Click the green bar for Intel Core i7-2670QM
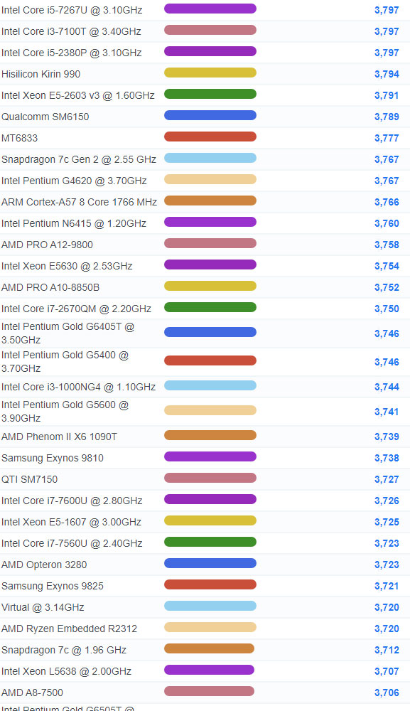Screen dimensions: 410x711 click(210, 307)
